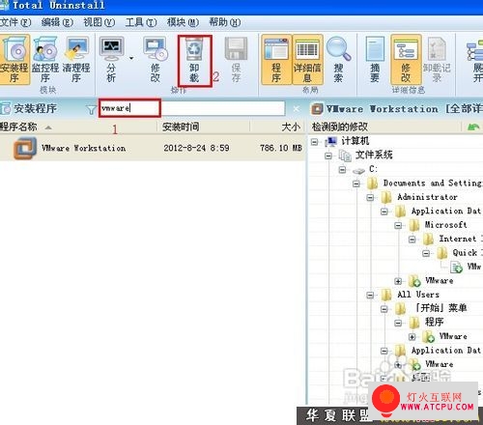Open the 清理程序 module
483x425 pixels.
pyautogui.click(x=76, y=60)
